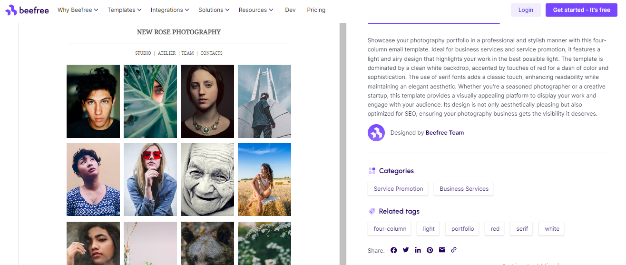Open the red sunglasses woman photo
The image size is (626, 265).
click(x=150, y=179)
